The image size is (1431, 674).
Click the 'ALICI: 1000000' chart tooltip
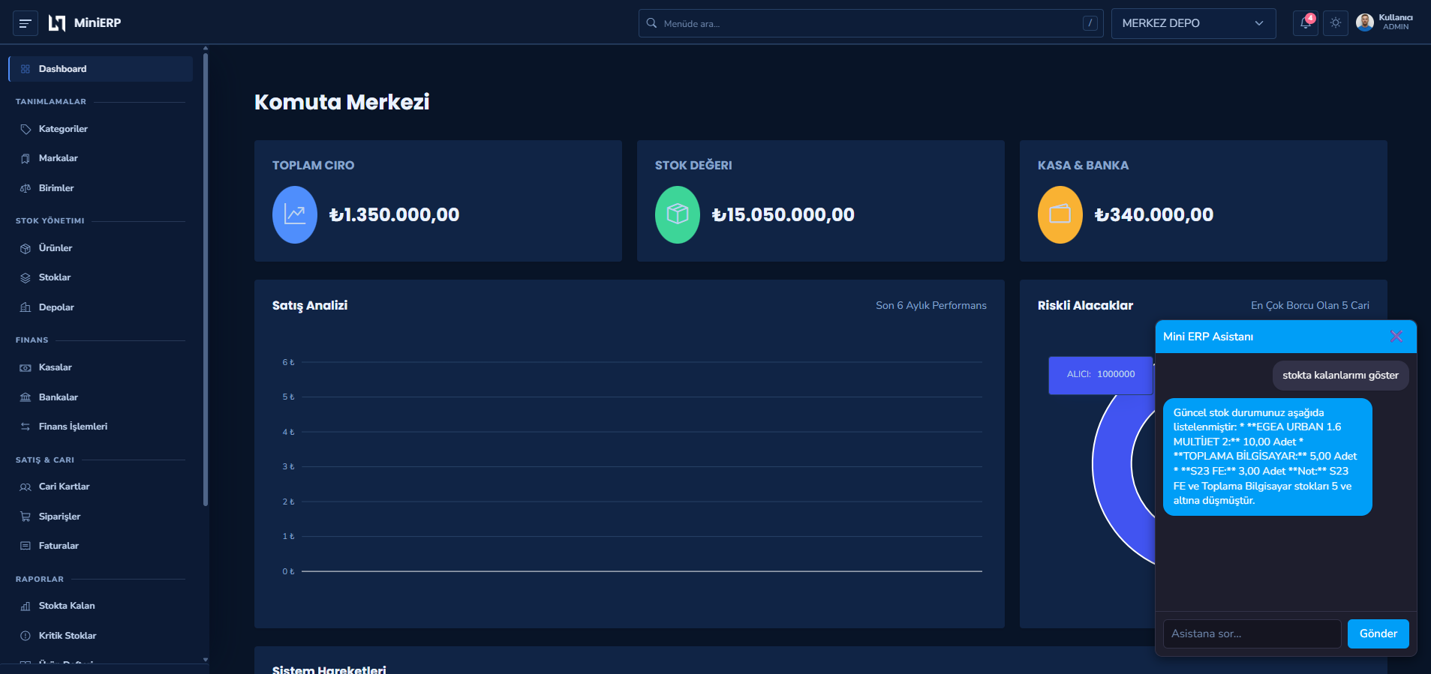(x=1100, y=375)
